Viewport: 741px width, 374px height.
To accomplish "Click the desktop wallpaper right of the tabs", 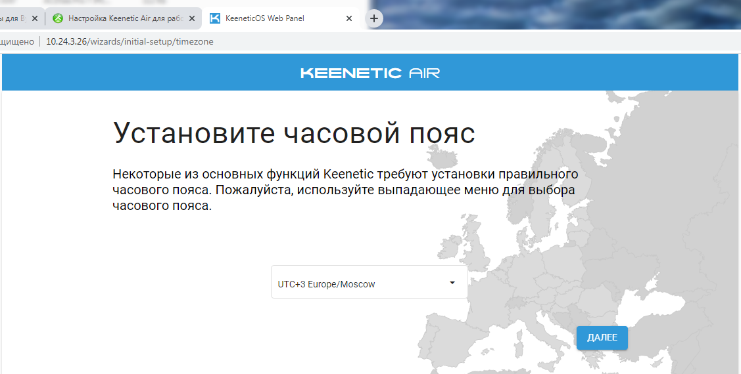I will coord(559,14).
